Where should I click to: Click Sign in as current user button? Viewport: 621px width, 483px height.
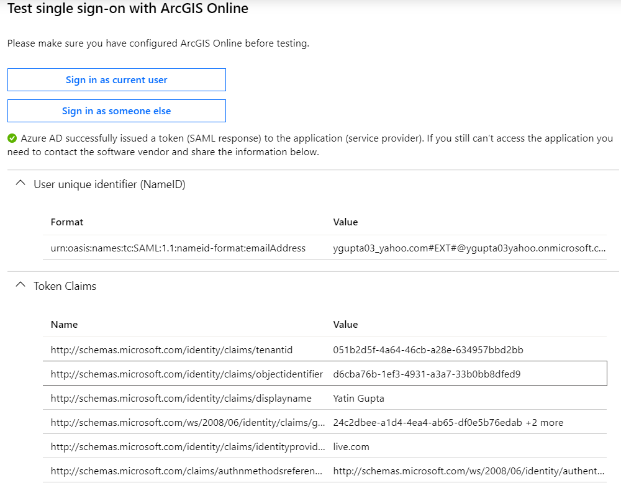(117, 79)
